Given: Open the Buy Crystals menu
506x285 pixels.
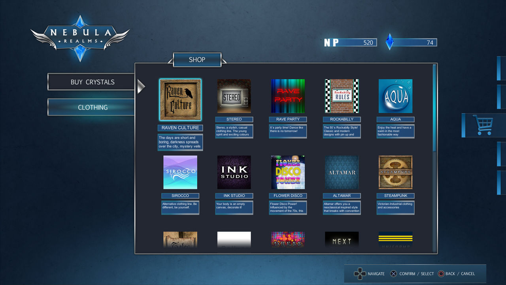Looking at the screenshot, I should click(x=92, y=82).
